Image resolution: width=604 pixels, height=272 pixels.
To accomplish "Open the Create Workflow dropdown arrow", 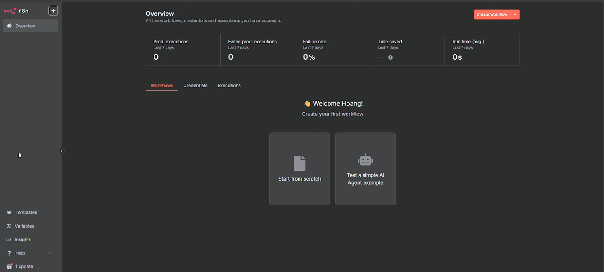I will tap(515, 14).
